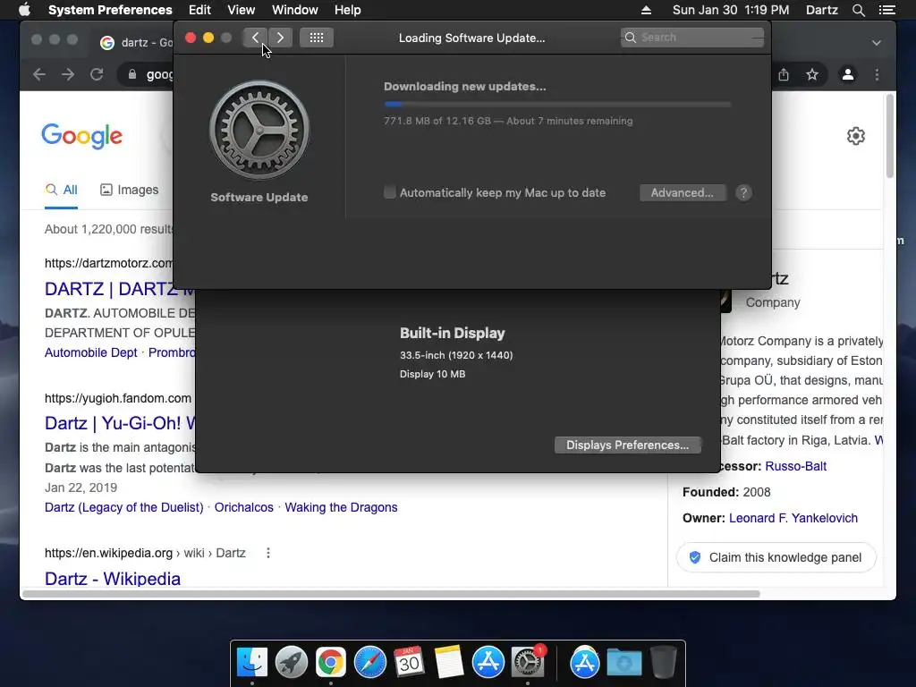The image size is (916, 687).
Task: Click Chrome forward arrow
Action: pos(68,74)
